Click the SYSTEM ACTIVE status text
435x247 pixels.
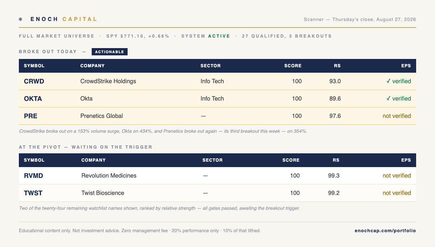[206, 36]
